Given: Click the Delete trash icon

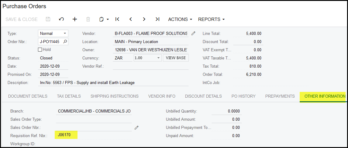Looking at the screenshot, I should tap(88, 19).
